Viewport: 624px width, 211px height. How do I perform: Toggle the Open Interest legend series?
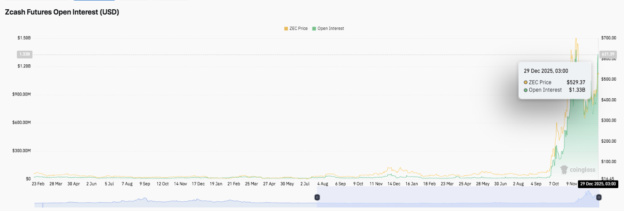coord(330,29)
